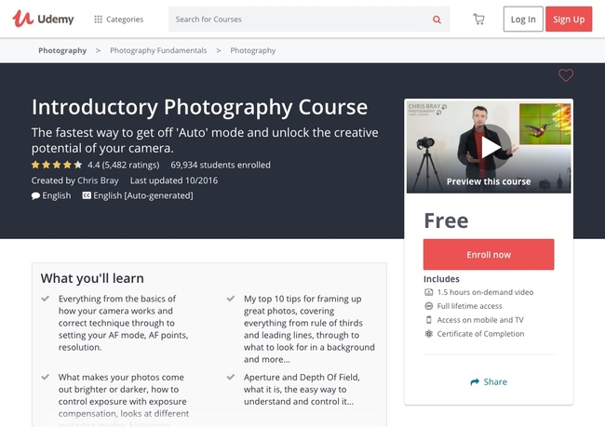Play the course preview video
Viewport: 605px width, 427px height.
489,146
